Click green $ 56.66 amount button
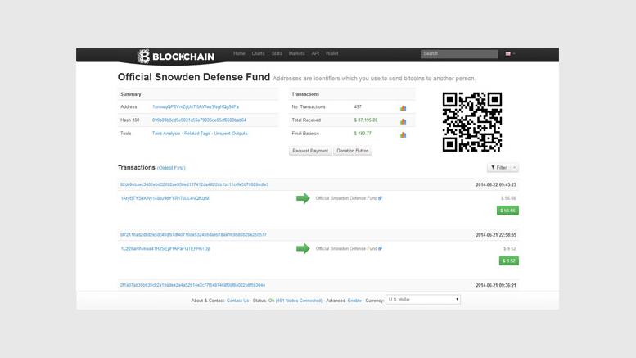 pyautogui.click(x=507, y=211)
